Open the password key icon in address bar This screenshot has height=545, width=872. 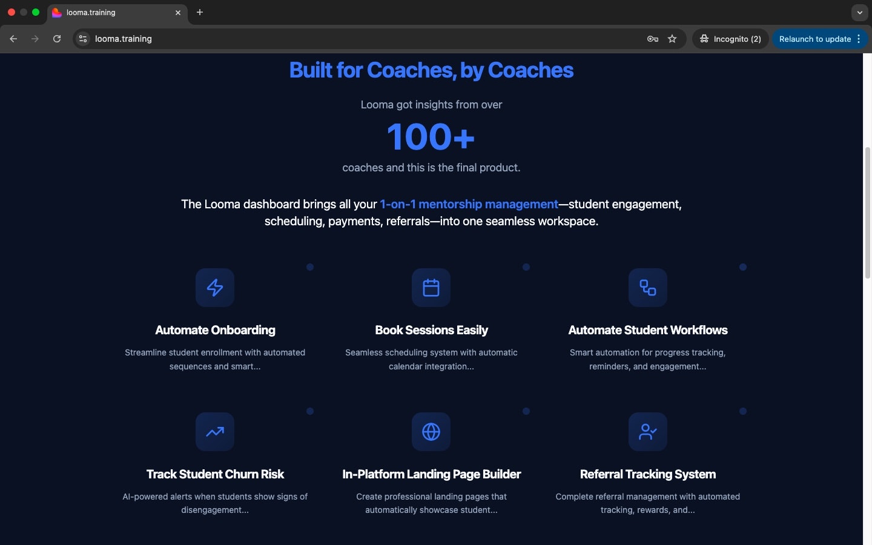click(x=653, y=39)
